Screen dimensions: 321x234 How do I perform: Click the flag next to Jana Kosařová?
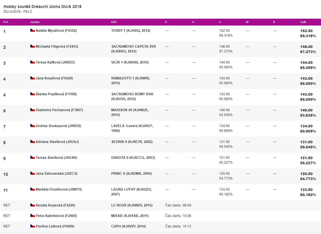tap(33, 78)
